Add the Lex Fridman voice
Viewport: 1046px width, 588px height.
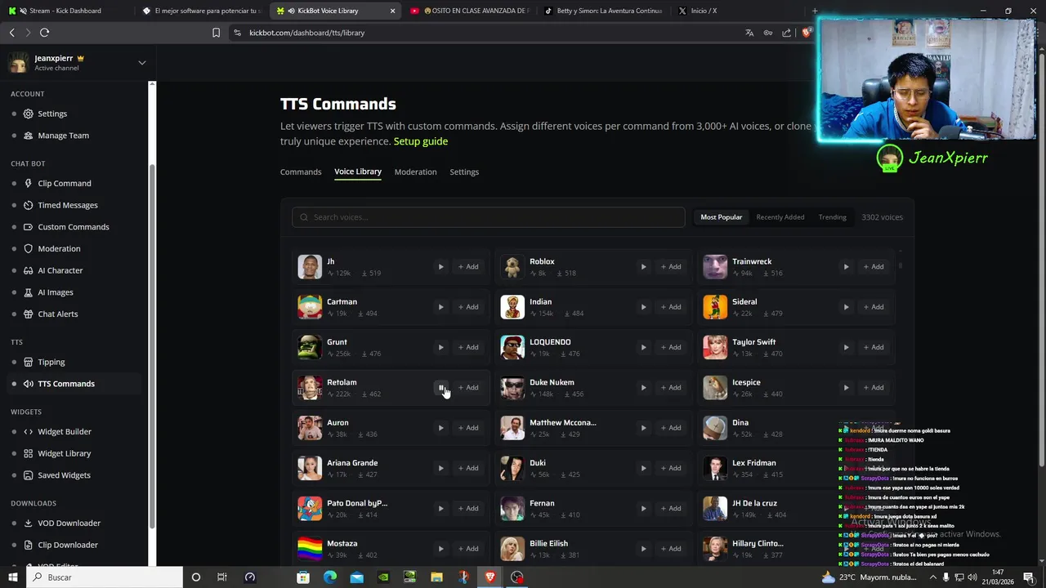(874, 468)
